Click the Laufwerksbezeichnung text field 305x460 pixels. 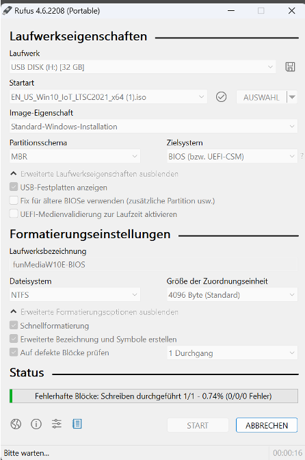pyautogui.click(x=153, y=265)
